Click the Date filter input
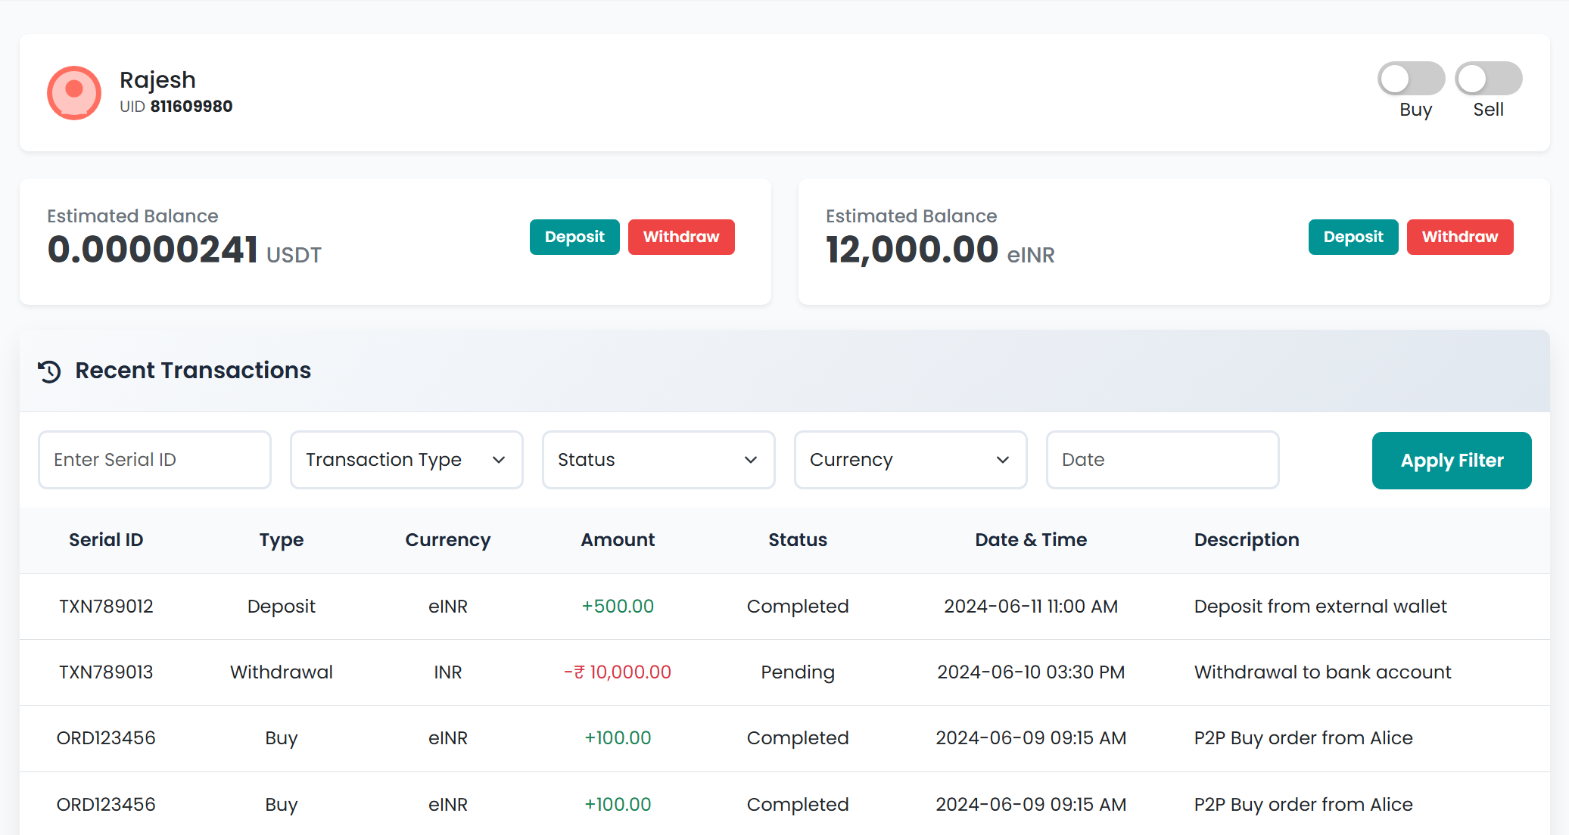Viewport: 1569px width, 835px height. pos(1162,460)
